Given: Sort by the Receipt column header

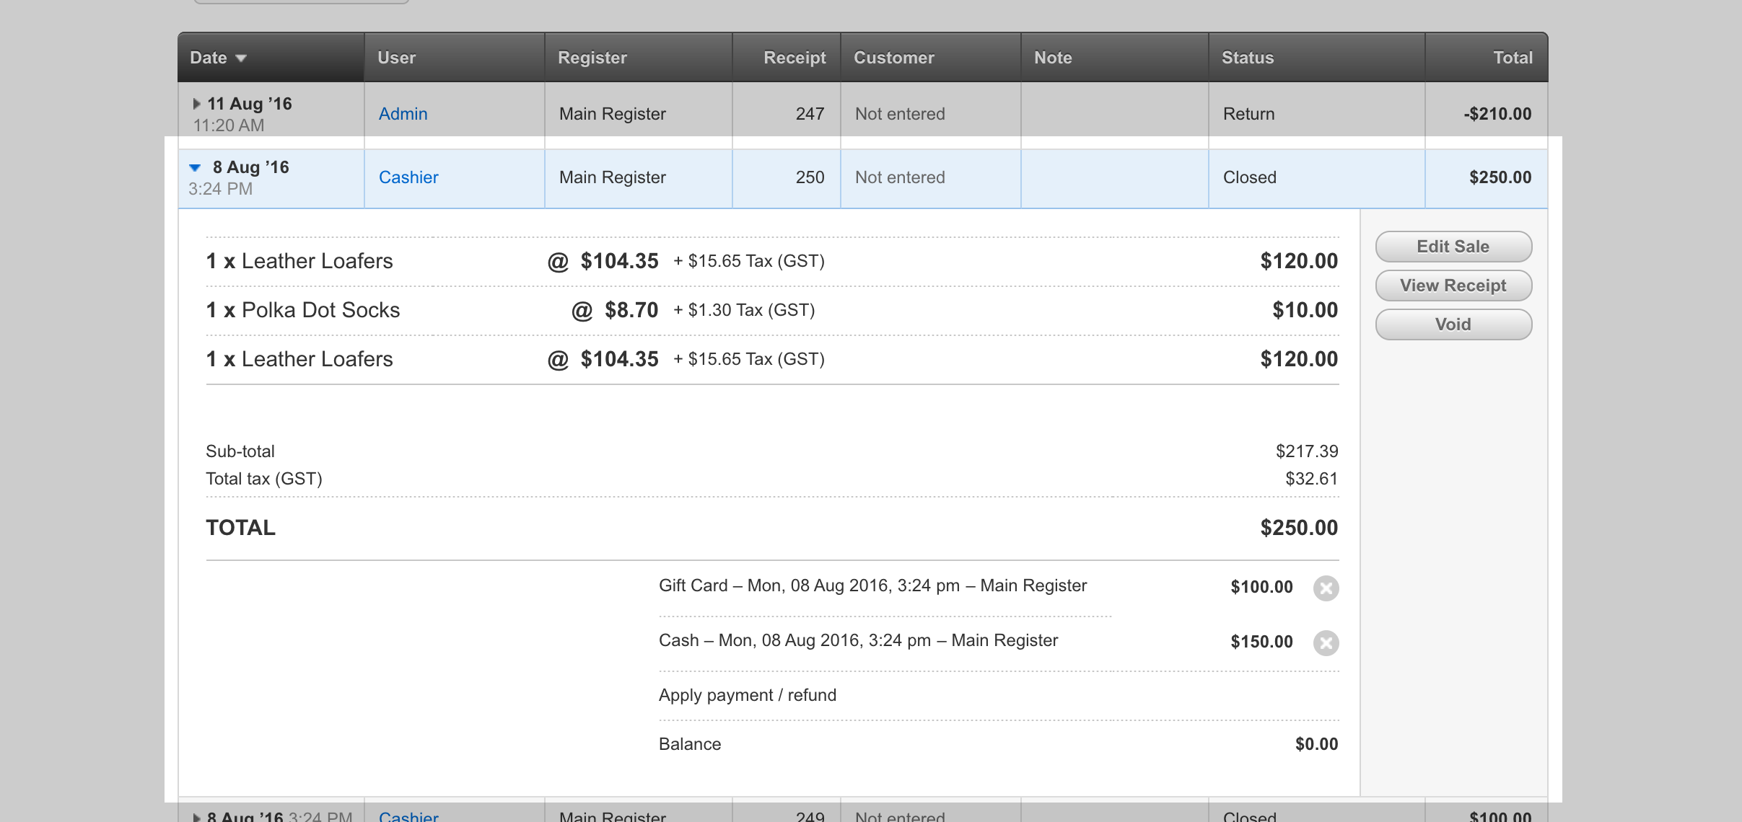Looking at the screenshot, I should pos(794,58).
